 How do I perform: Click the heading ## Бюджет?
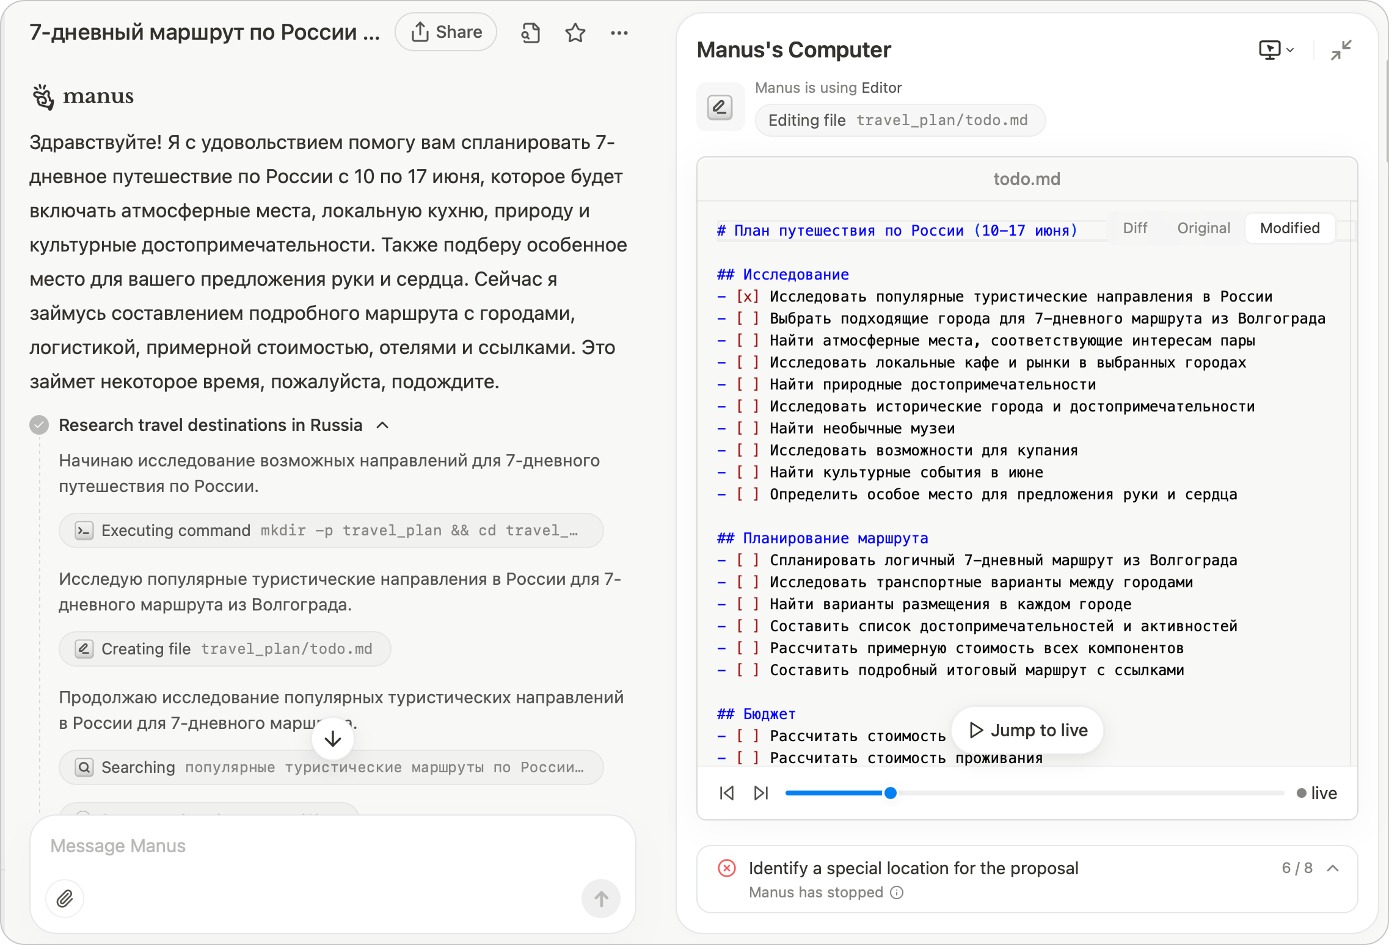pyautogui.click(x=756, y=714)
